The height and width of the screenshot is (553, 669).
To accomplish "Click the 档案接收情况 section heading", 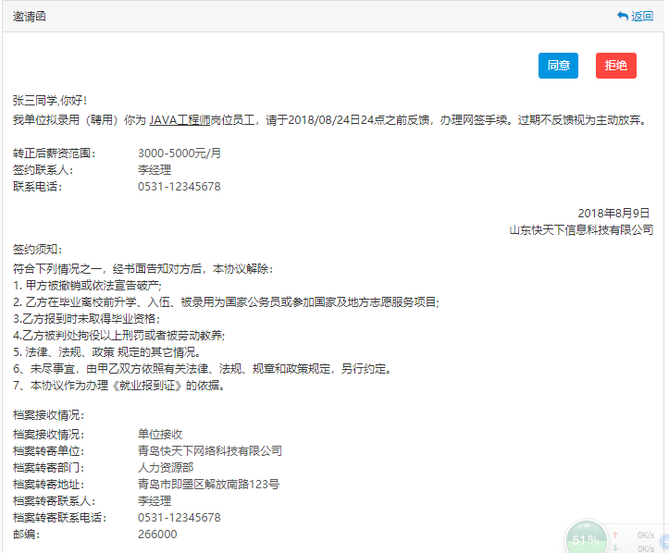I will pos(49,416).
